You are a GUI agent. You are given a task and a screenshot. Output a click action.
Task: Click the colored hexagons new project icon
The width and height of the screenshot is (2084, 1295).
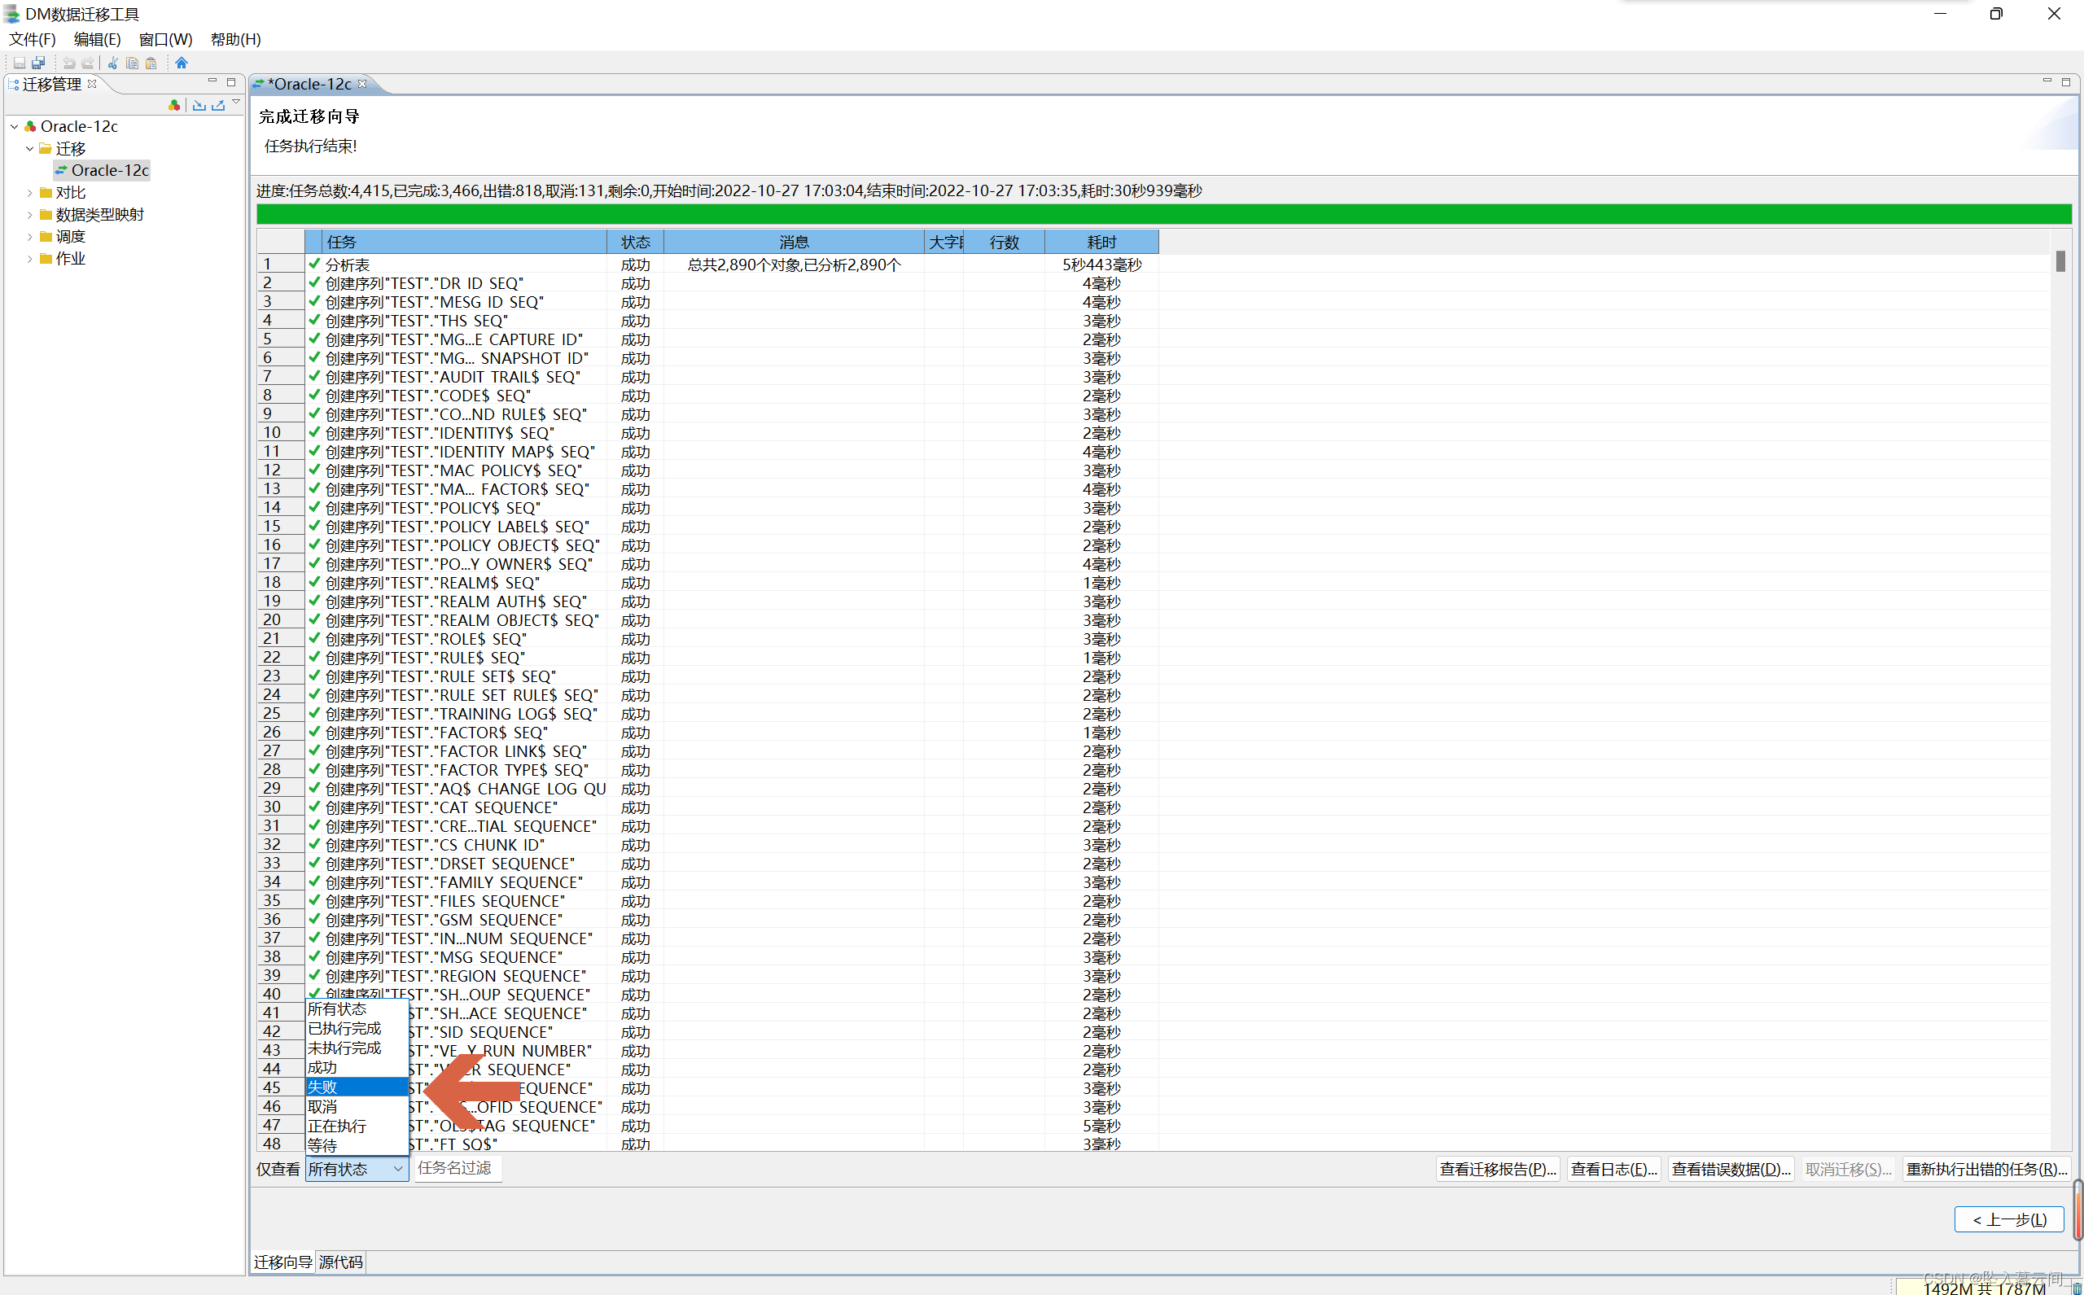pyautogui.click(x=175, y=105)
